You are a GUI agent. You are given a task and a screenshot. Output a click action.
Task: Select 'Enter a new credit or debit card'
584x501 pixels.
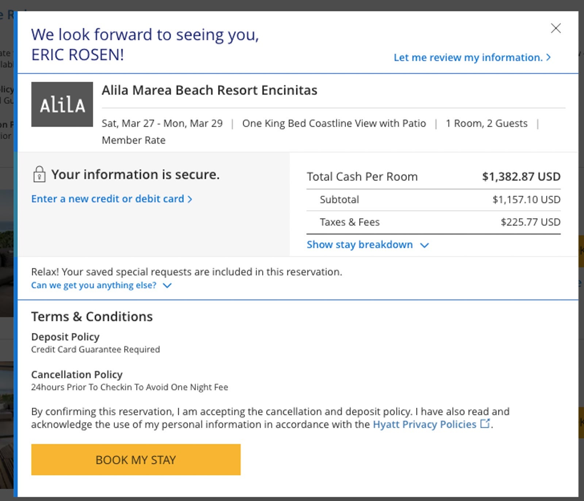pyautogui.click(x=108, y=199)
